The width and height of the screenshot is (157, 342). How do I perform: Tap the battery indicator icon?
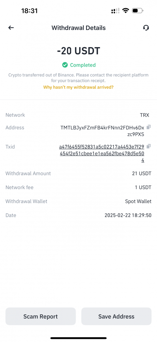pos(137,11)
